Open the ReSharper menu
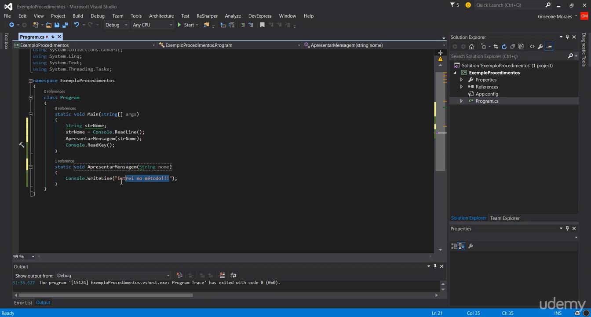This screenshot has width=591, height=317. [207, 16]
